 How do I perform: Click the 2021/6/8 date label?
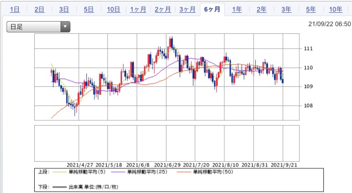[x=138, y=165]
